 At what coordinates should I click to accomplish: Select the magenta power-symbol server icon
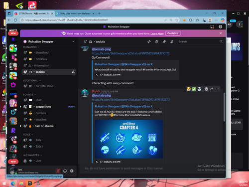pos(13,85)
